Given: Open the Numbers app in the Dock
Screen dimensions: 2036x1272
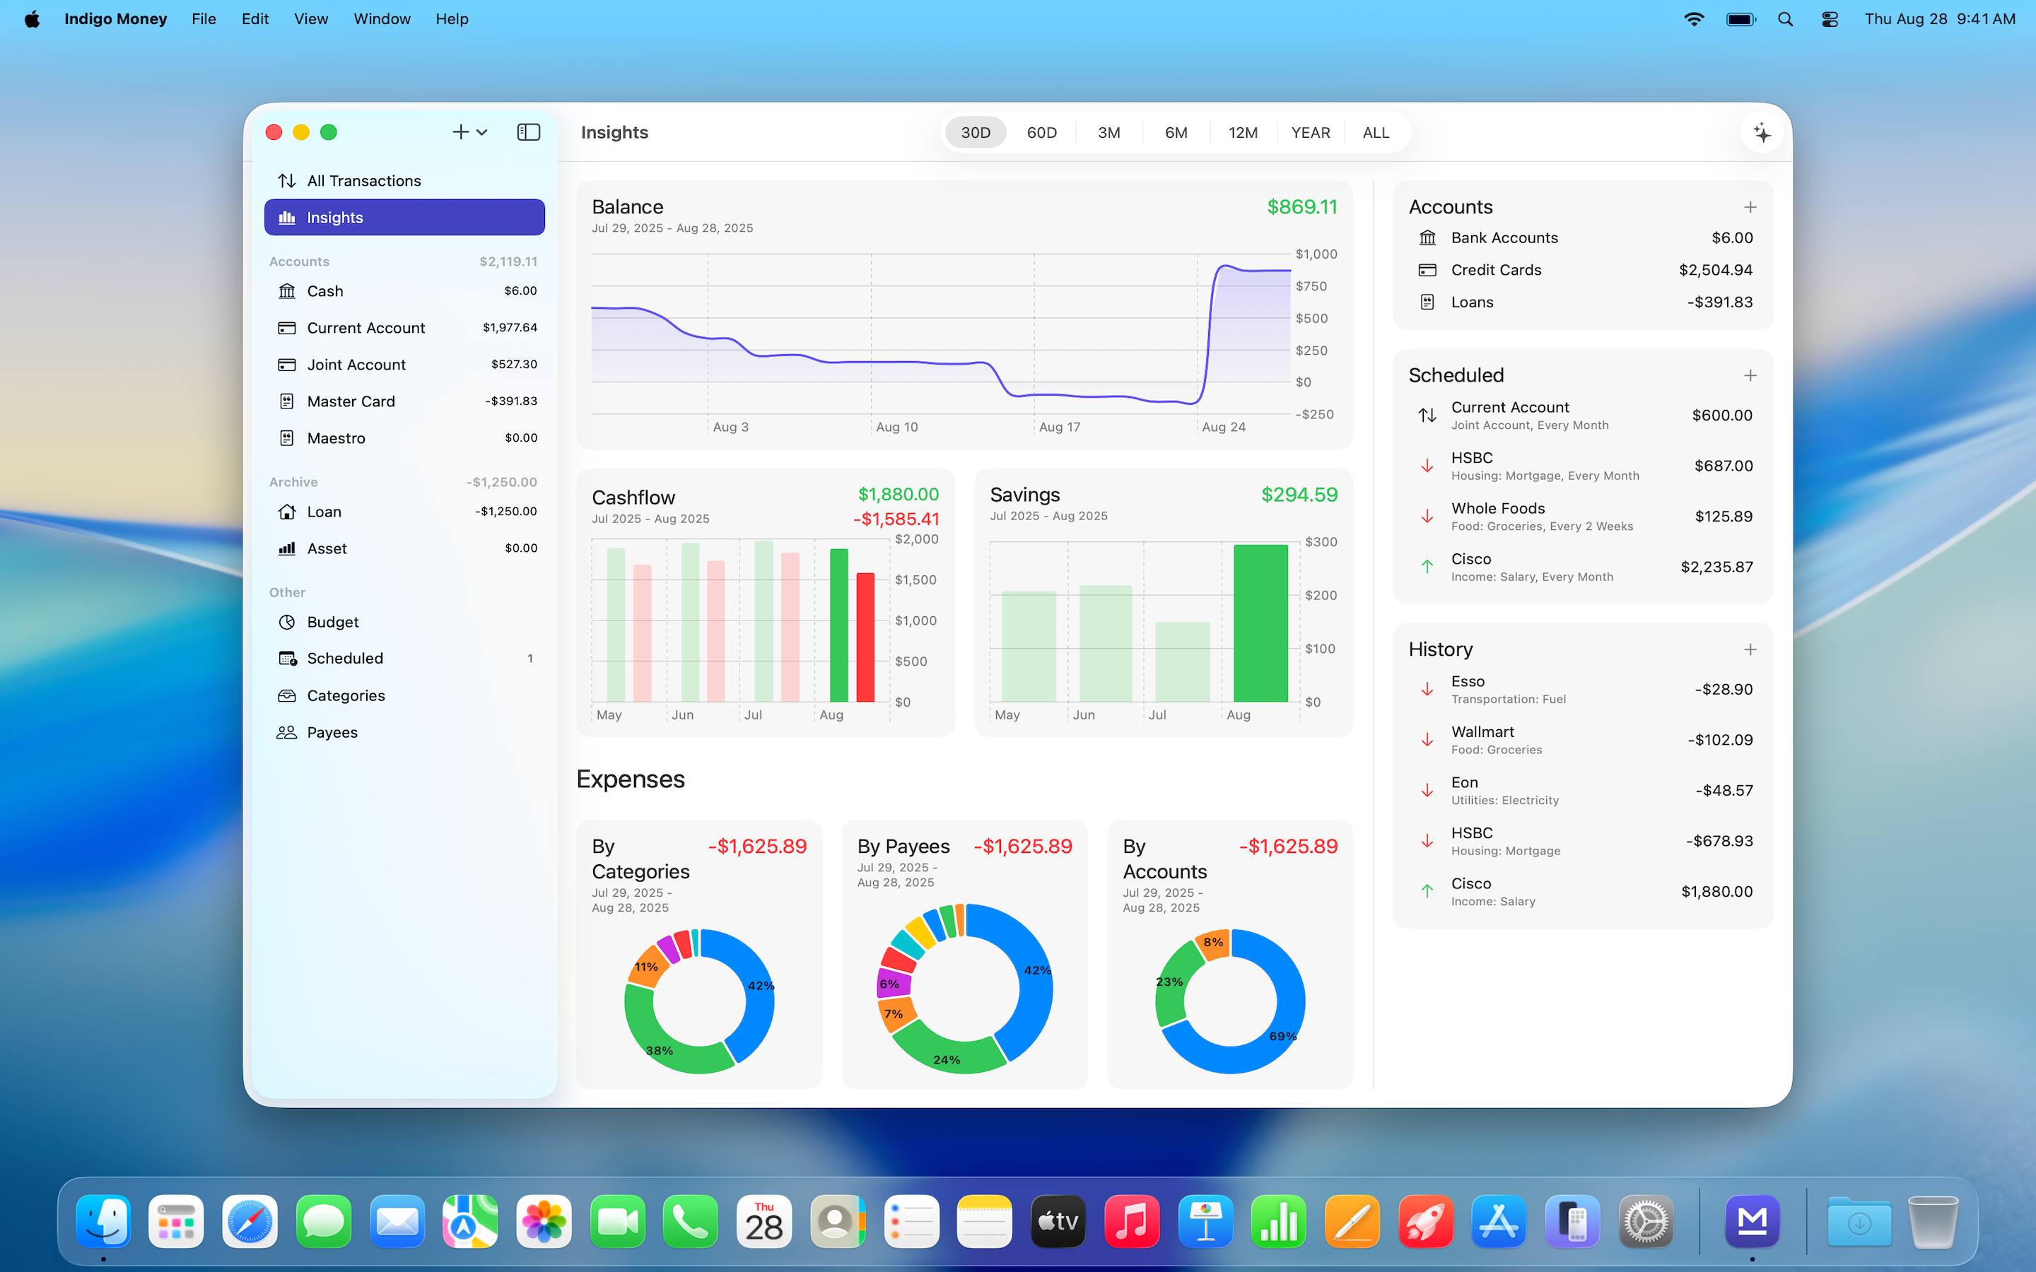Looking at the screenshot, I should [1279, 1222].
